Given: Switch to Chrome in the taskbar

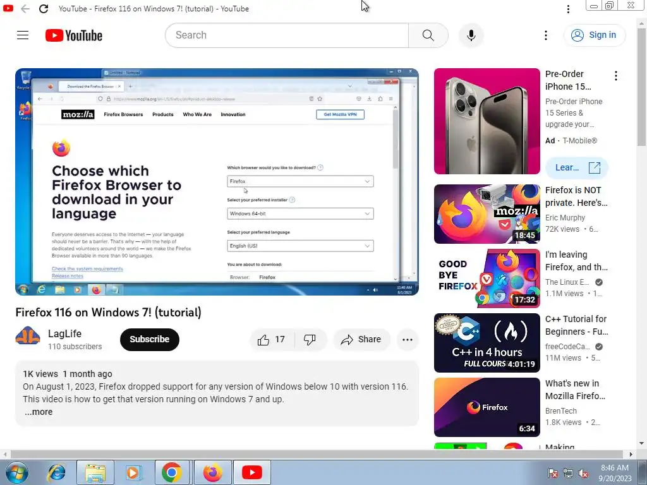Looking at the screenshot, I should click(x=172, y=472).
